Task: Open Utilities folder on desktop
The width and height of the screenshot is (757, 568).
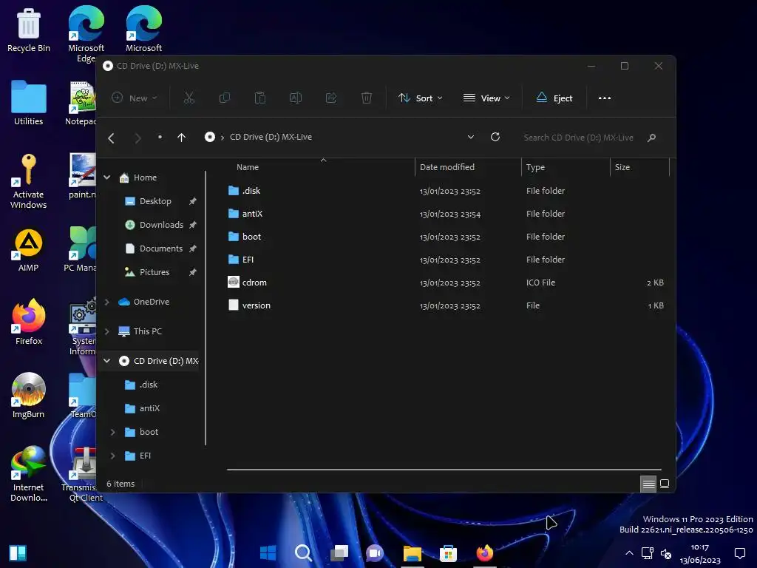Action: click(29, 102)
